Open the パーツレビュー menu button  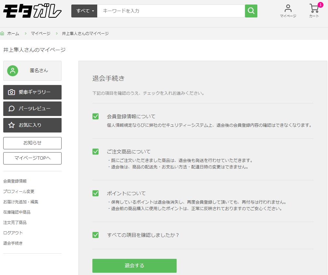pos(32,109)
